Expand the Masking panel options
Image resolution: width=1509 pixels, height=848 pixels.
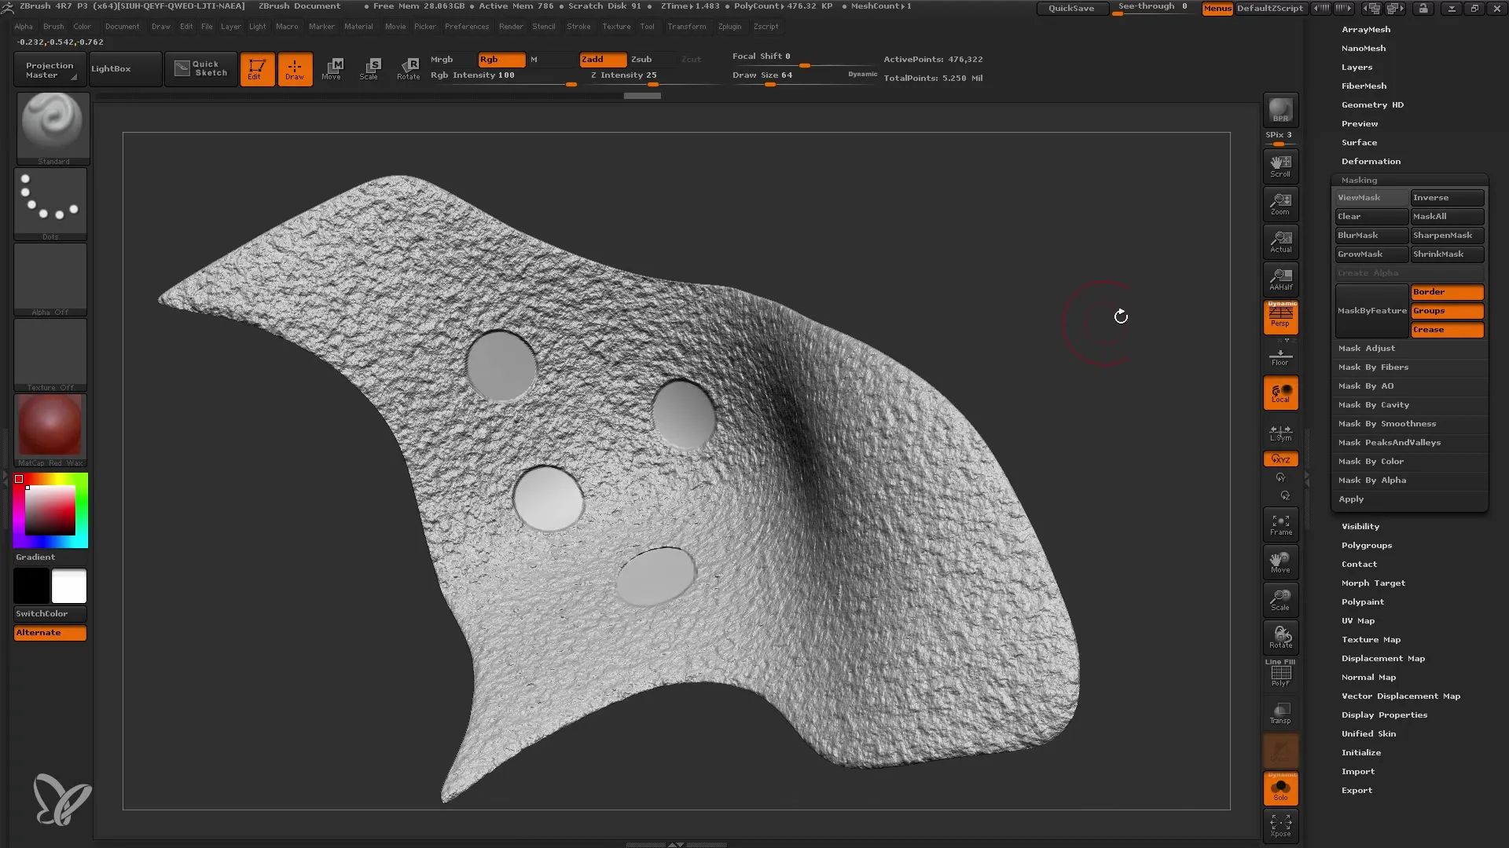coord(1360,180)
